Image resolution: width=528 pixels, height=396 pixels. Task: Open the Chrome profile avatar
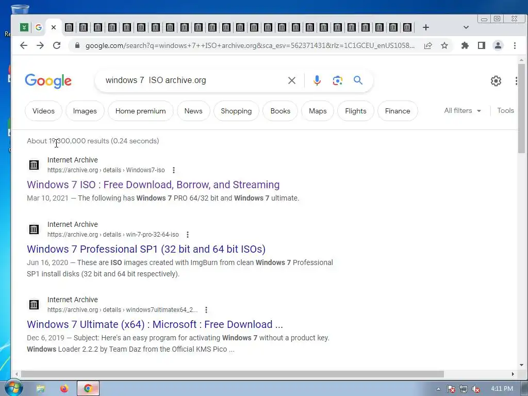coord(498,45)
